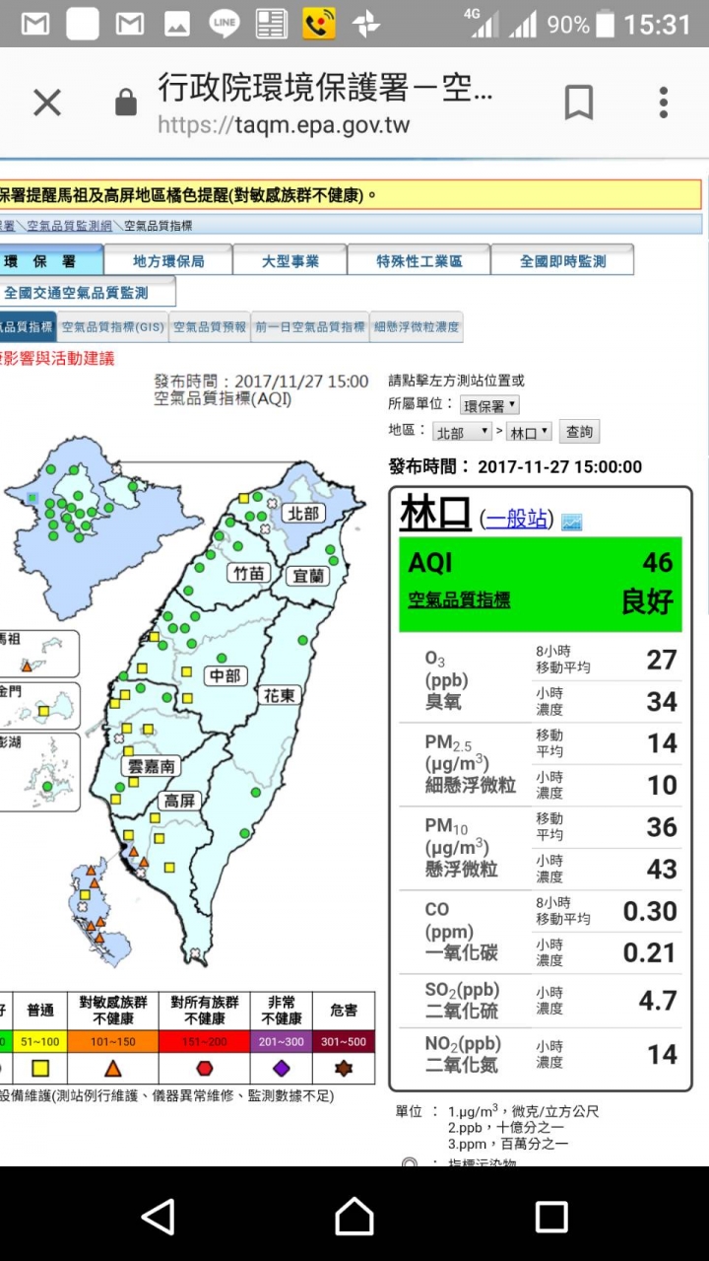Select the 全國即時監測 tab
The width and height of the screenshot is (709, 1261).
pyautogui.click(x=562, y=261)
